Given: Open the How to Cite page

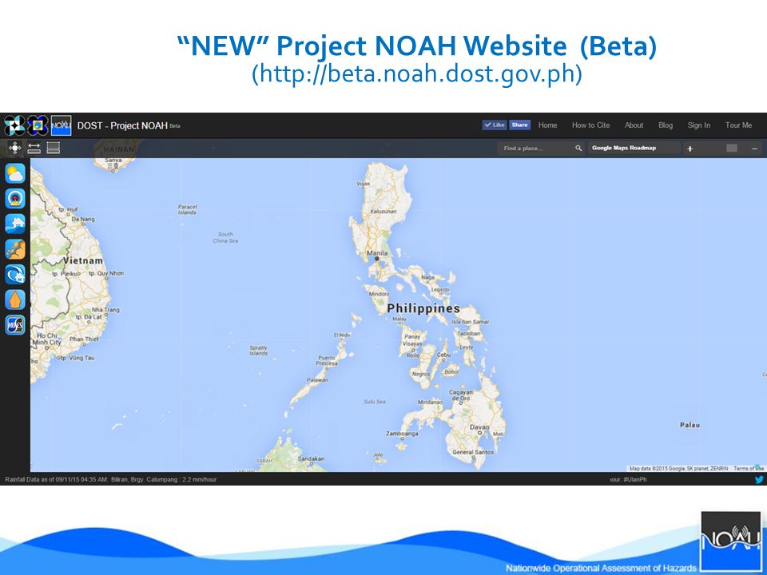Looking at the screenshot, I should click(591, 125).
